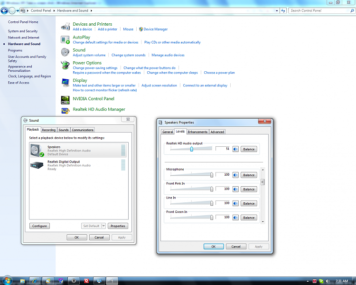Click the speaker taskbar button
356x285 pixels.
pyautogui.click(x=112, y=281)
